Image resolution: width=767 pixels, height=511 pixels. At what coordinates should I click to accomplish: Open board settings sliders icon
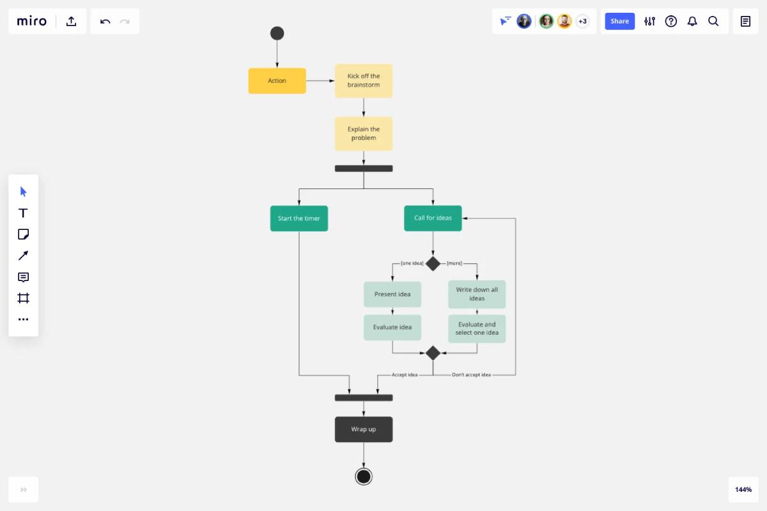point(649,21)
